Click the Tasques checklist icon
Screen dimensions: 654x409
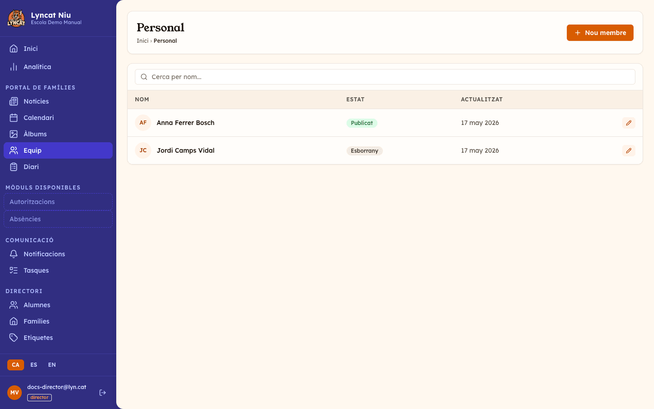(x=14, y=270)
